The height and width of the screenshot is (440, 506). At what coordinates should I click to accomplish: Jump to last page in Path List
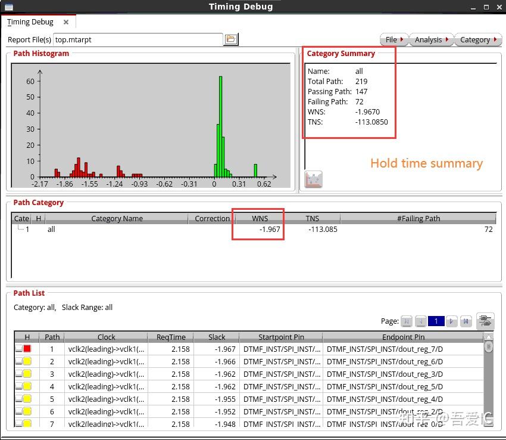tap(466, 321)
